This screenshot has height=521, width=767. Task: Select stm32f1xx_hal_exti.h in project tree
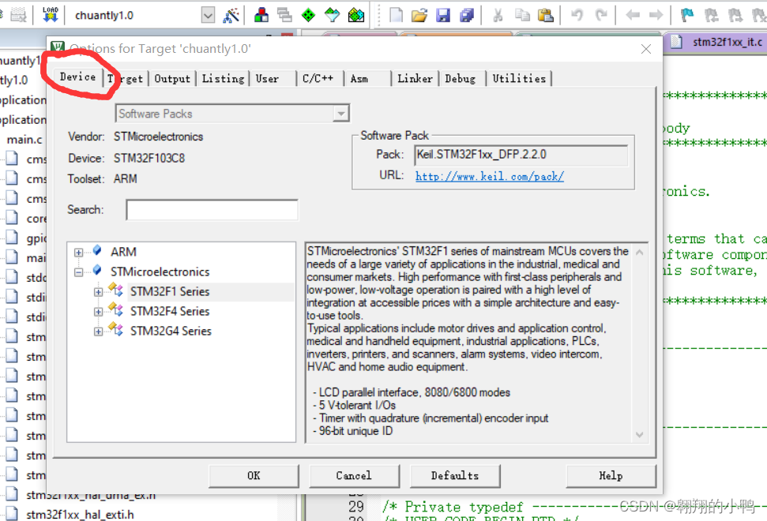tap(80, 514)
